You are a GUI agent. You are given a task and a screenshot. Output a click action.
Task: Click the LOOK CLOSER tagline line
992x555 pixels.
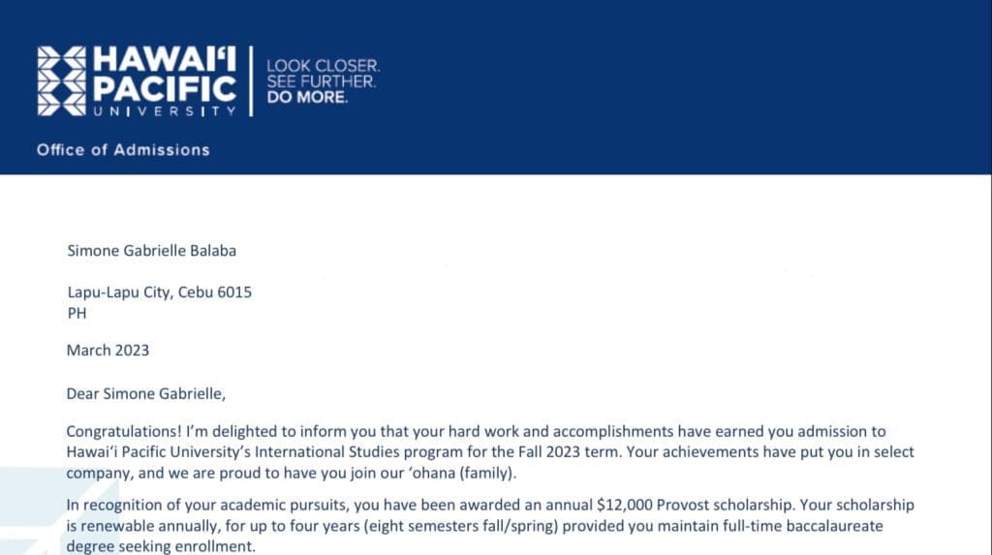tap(324, 67)
